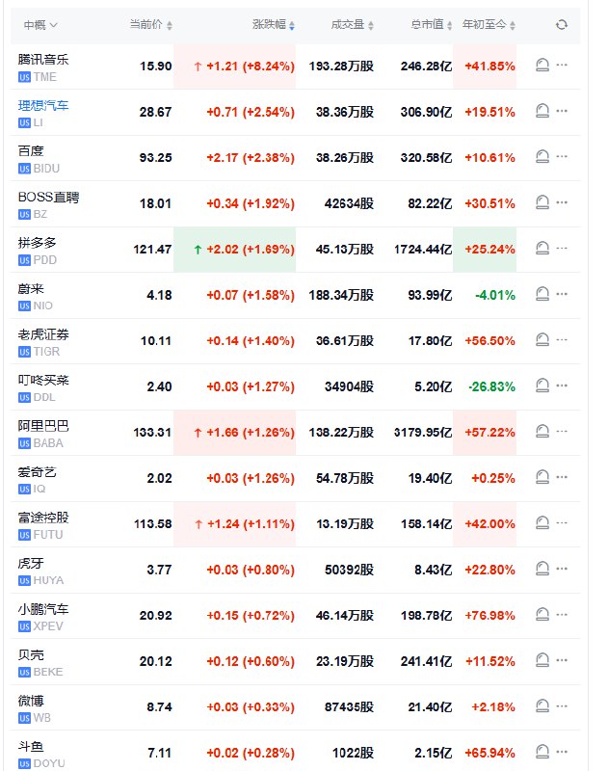Set a price alert for 拼多多 PDD

pos(542,249)
